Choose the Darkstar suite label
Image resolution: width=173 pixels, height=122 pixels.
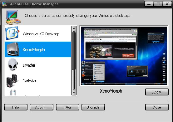(29, 81)
